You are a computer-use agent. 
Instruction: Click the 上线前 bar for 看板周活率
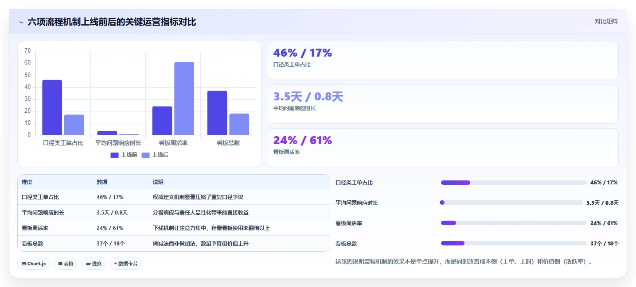click(x=162, y=121)
